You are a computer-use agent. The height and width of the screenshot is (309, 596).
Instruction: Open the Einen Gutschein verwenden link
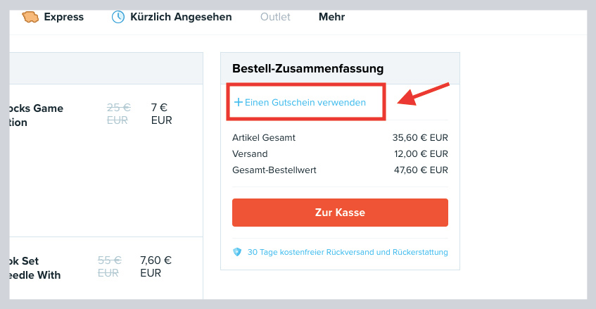click(305, 103)
